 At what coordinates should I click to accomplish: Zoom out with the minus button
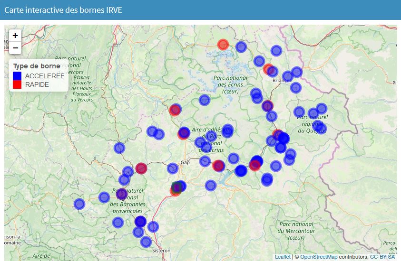point(15,48)
